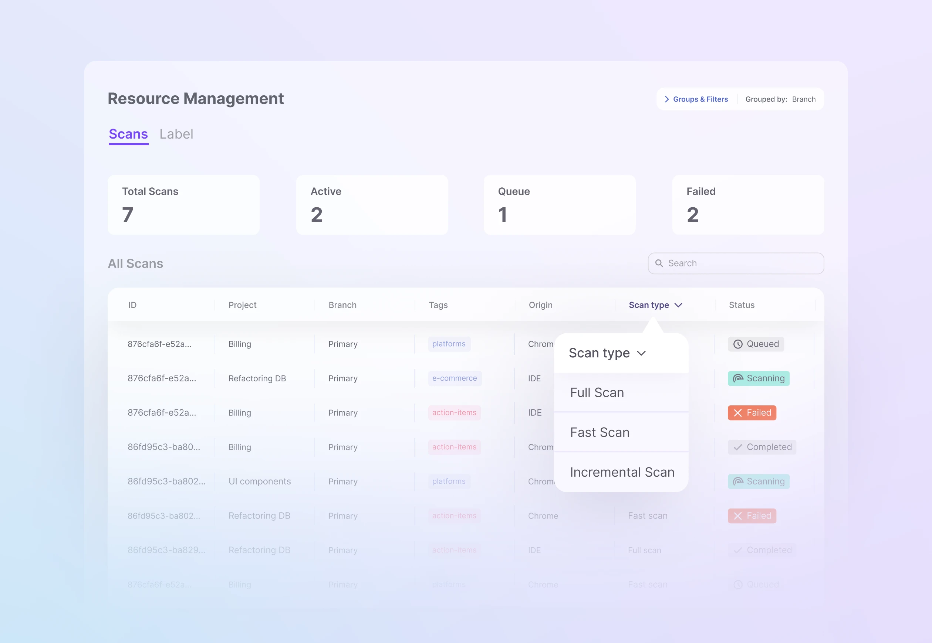932x643 pixels.
Task: Click the checkmark icon on the fourth row's Completed badge
Action: point(737,447)
